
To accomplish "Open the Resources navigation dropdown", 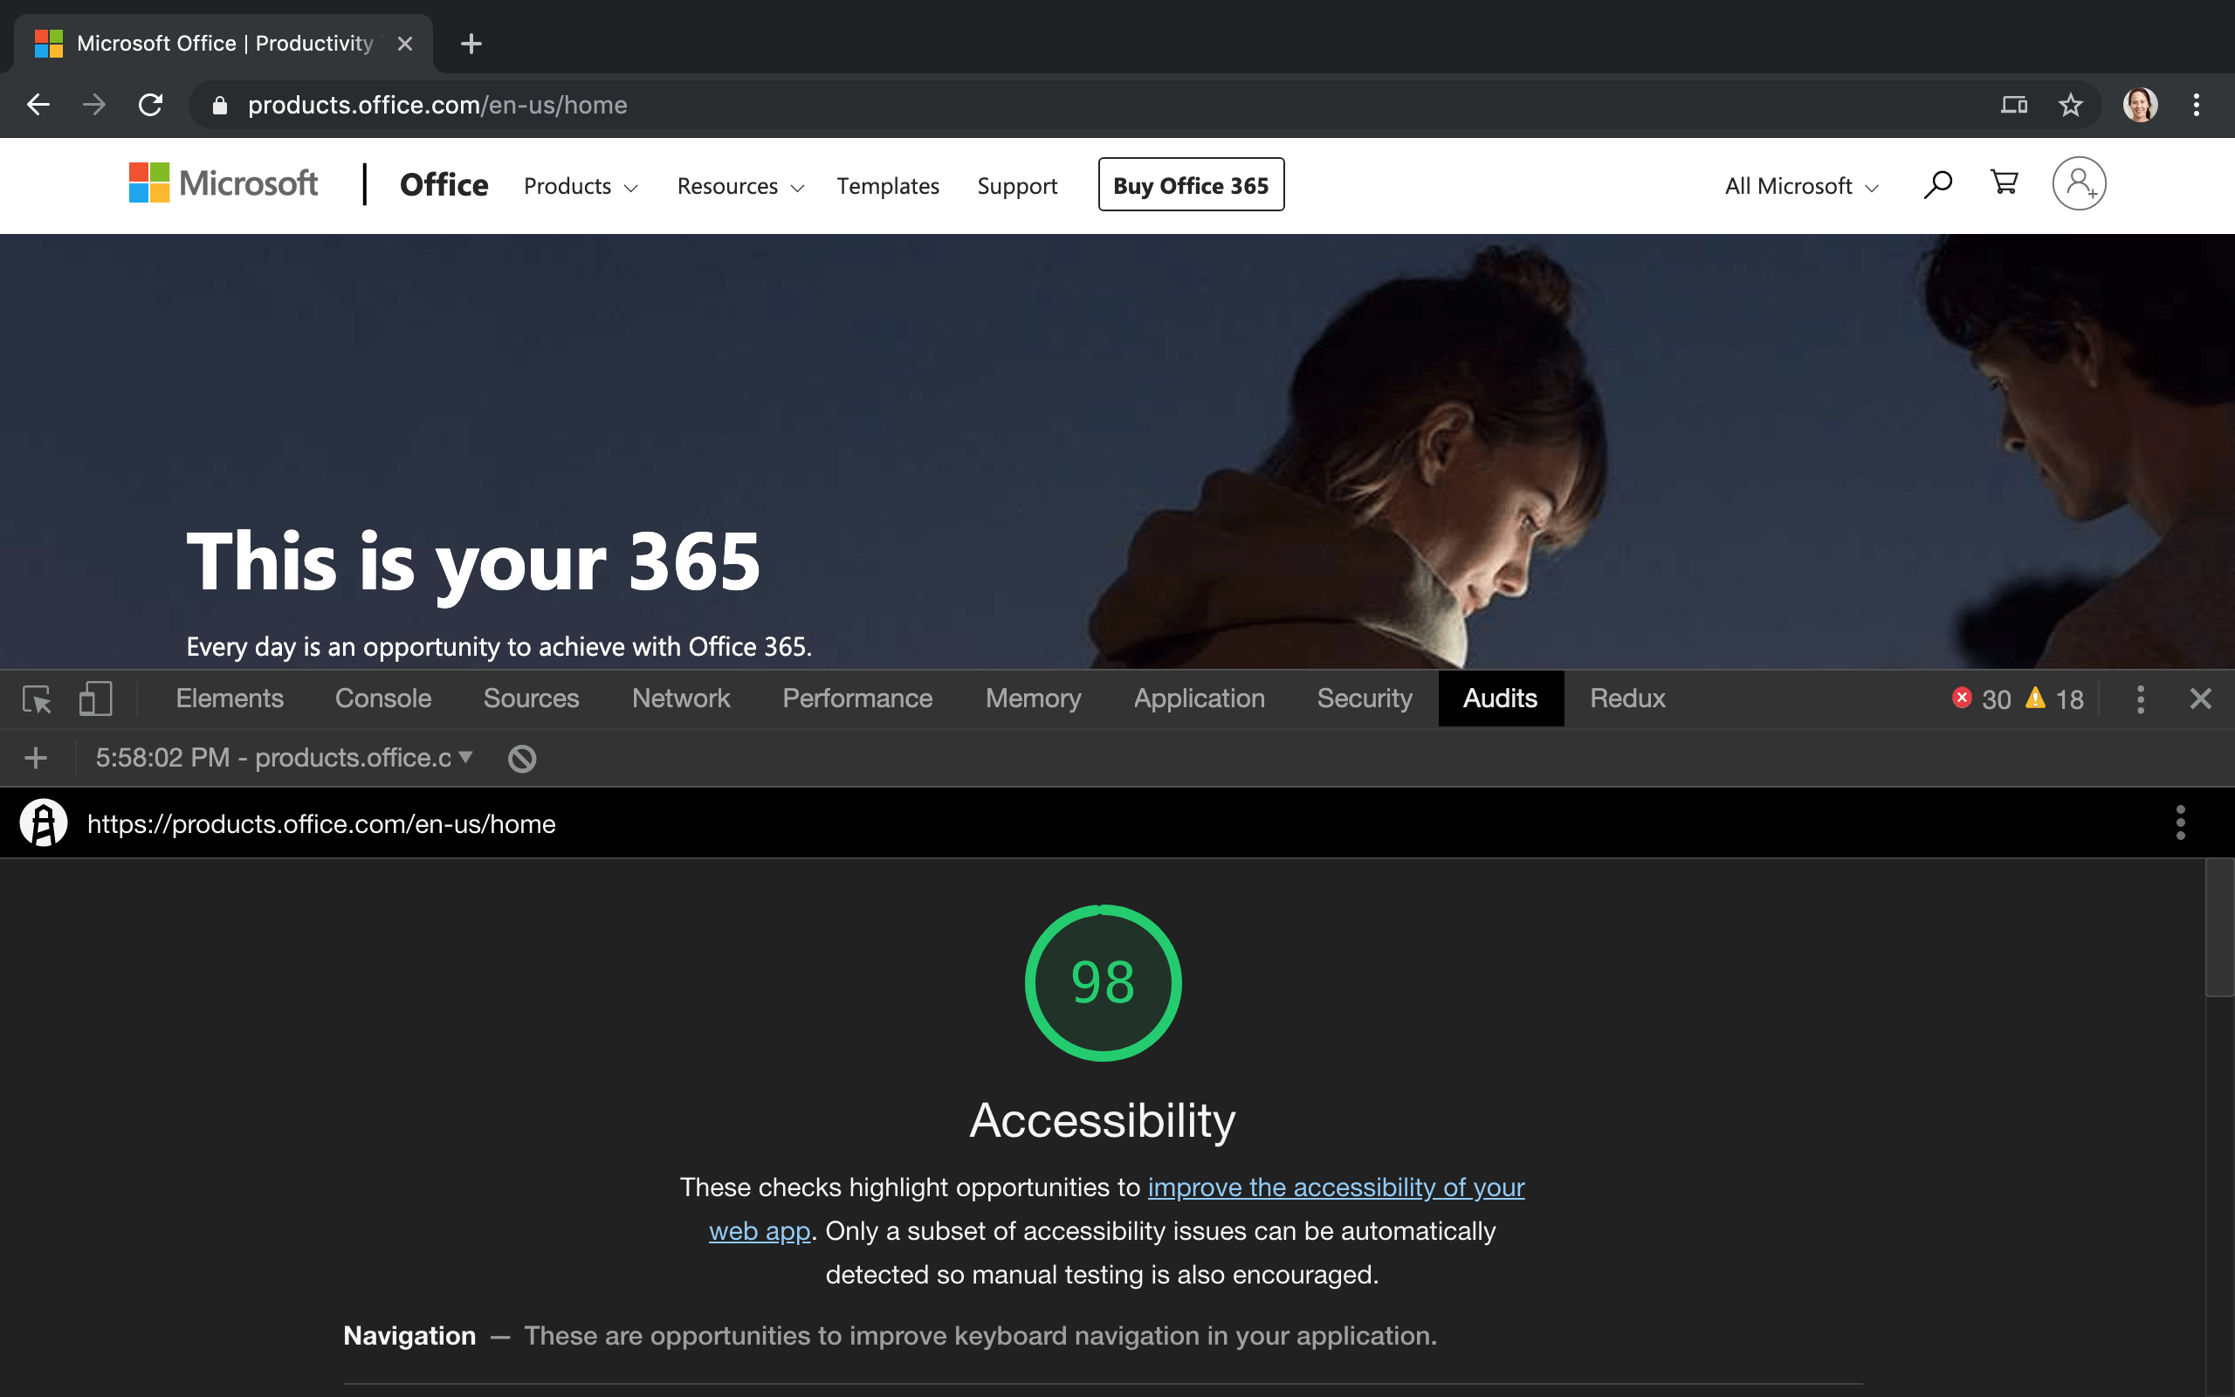I will point(739,185).
